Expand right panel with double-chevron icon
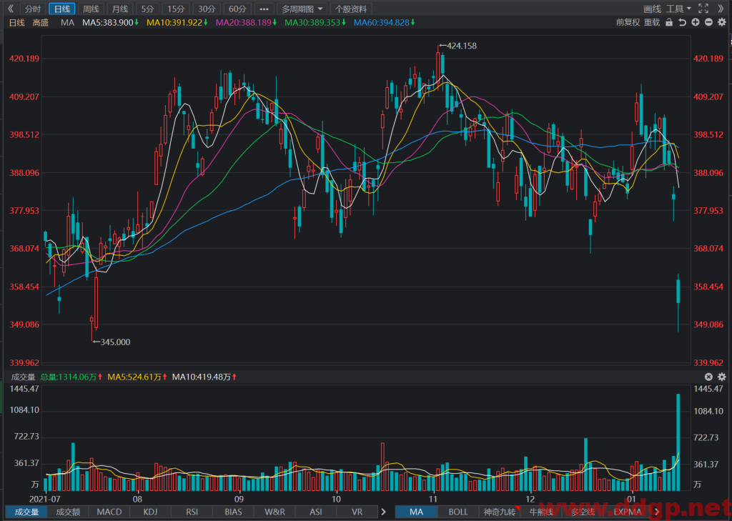The image size is (732, 521). point(721,9)
